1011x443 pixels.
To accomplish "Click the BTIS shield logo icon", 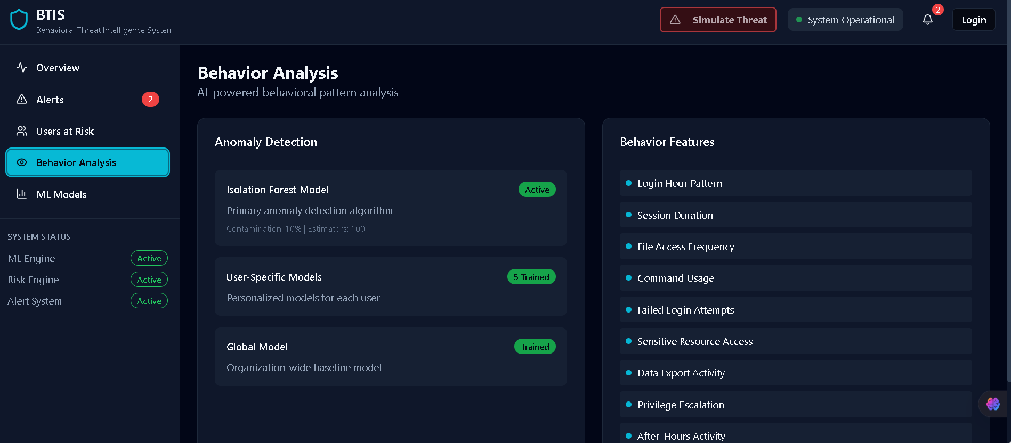I will coord(19,20).
